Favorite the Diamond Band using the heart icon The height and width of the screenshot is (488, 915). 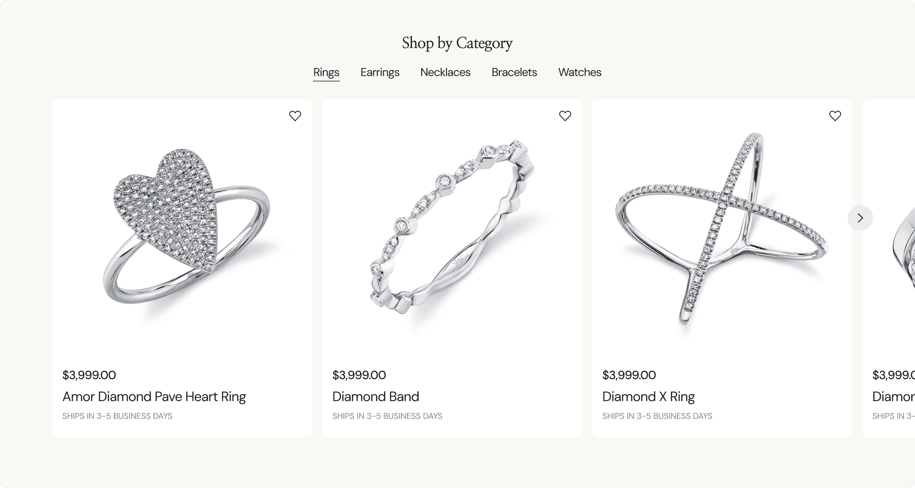[x=565, y=116]
